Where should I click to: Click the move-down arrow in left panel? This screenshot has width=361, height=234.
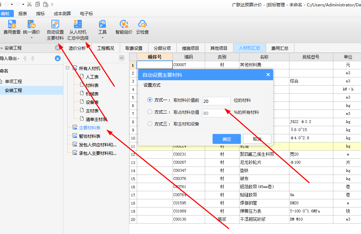(x=33, y=58)
